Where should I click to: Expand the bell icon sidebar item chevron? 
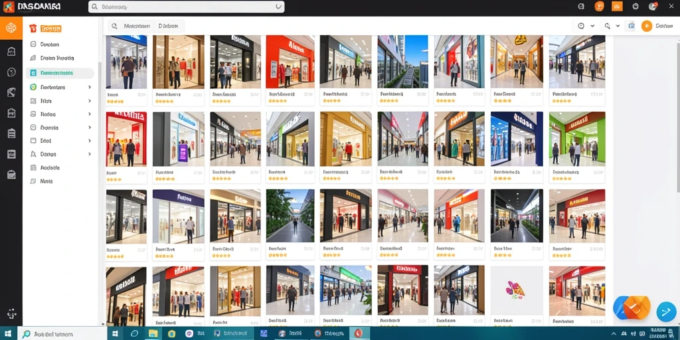point(90,154)
